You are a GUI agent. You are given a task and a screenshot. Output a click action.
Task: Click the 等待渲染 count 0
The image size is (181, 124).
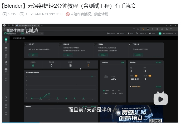click(51, 66)
